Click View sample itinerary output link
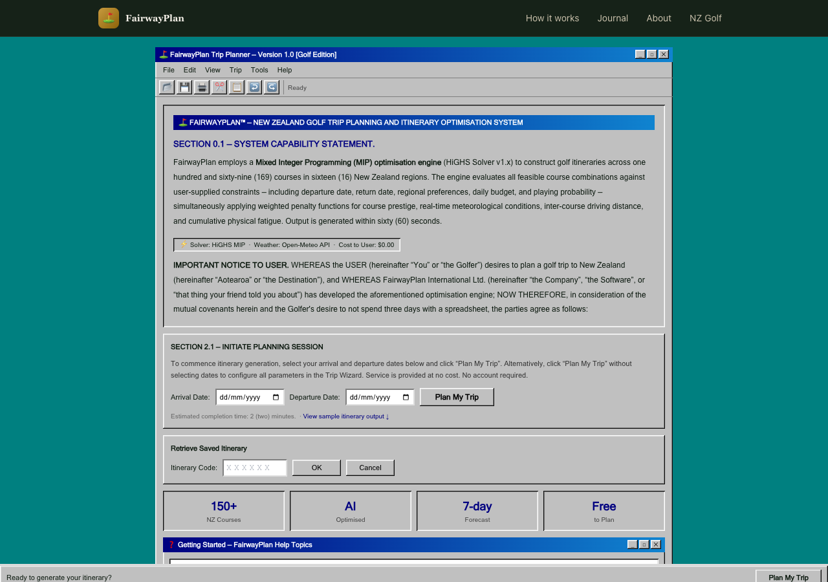The width and height of the screenshot is (828, 582). [346, 416]
